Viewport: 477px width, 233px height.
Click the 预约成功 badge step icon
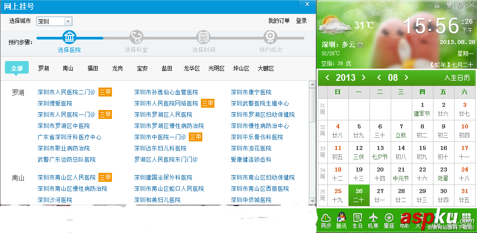(x=270, y=37)
